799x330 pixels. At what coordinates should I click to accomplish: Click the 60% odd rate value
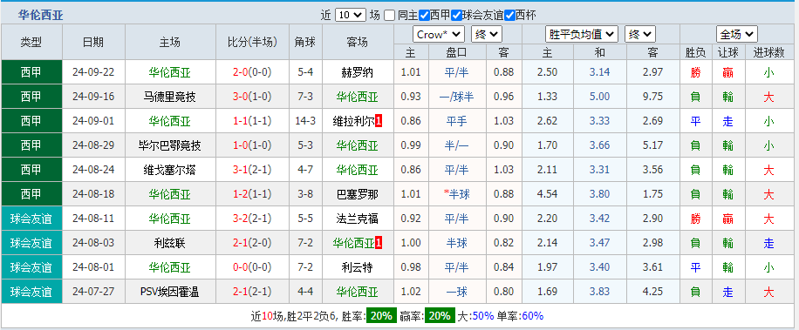[532, 316]
